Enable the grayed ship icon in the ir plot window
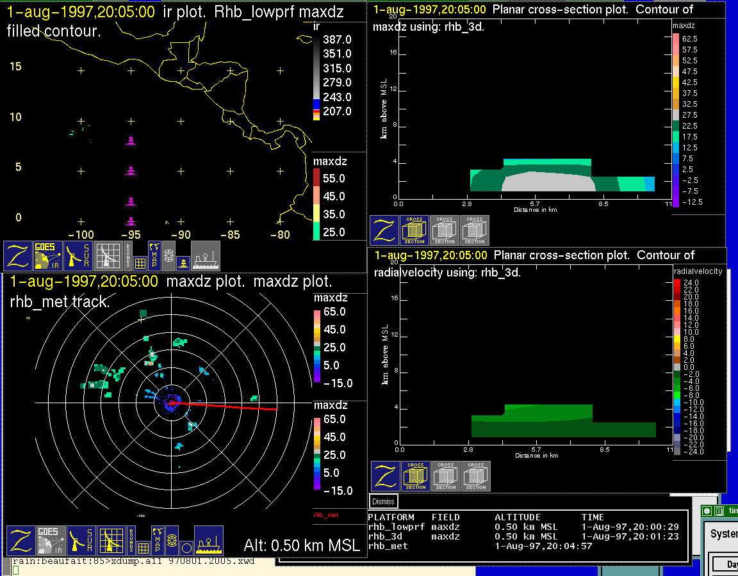 pyautogui.click(x=206, y=256)
